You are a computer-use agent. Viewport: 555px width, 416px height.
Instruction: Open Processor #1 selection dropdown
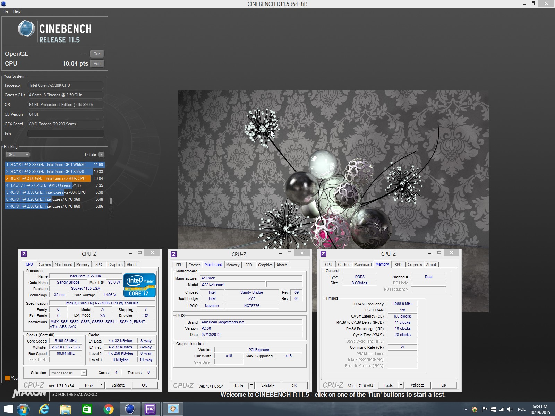click(68, 373)
